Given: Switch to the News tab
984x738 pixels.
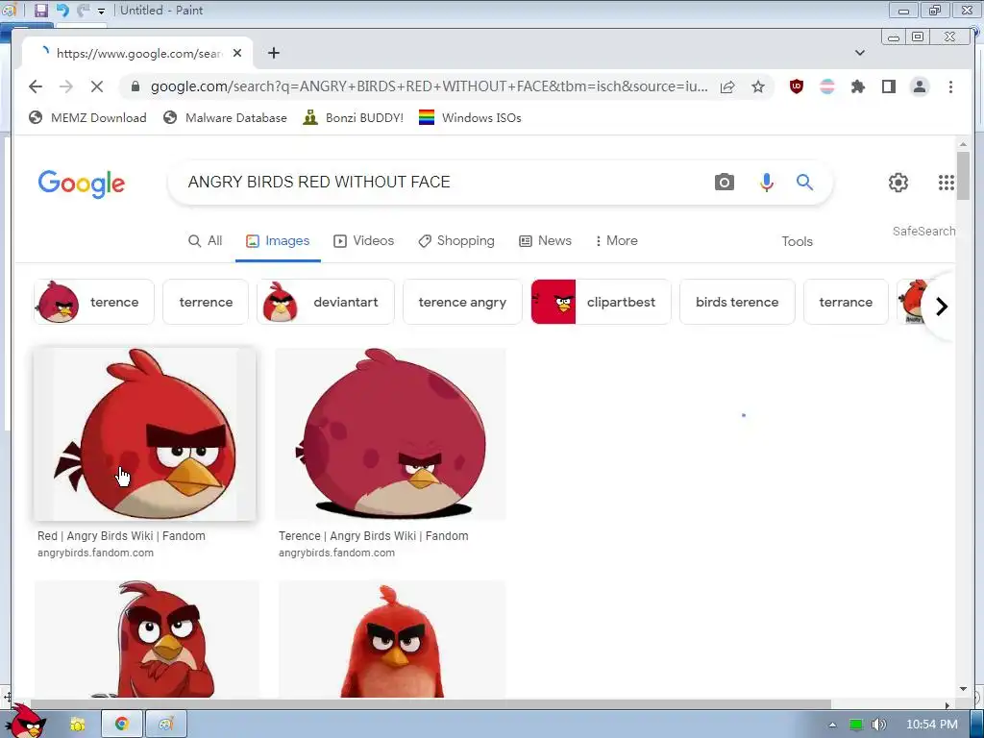Looking at the screenshot, I should (545, 241).
